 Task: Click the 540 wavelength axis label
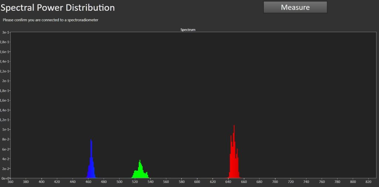click(x=150, y=182)
